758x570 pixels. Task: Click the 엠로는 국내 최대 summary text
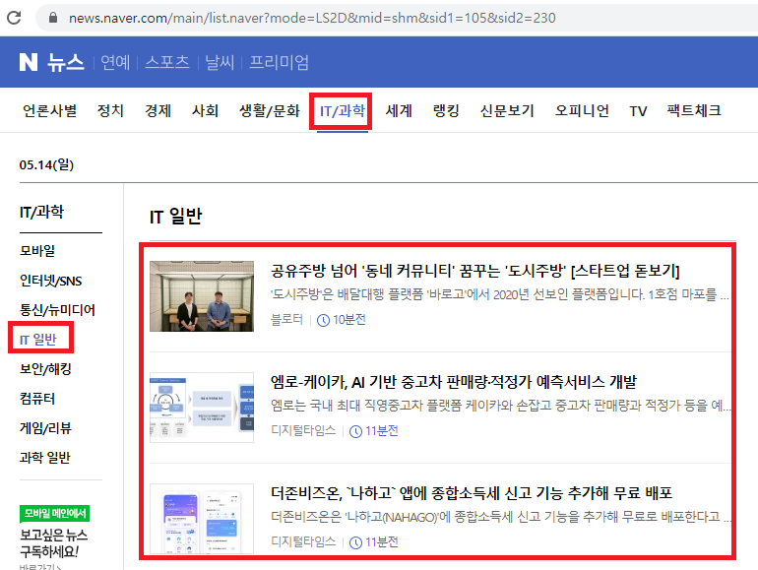click(500, 406)
